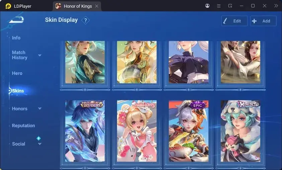Open the Info section

[x=16, y=38]
